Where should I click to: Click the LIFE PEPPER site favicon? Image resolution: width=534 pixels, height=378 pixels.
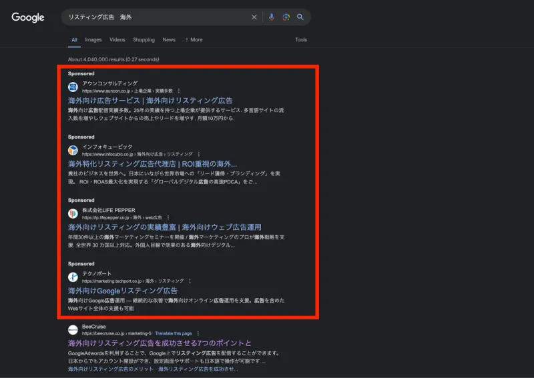(73, 214)
